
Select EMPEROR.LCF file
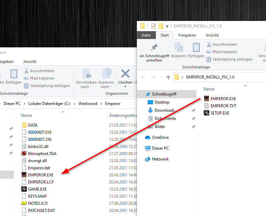[38, 182]
